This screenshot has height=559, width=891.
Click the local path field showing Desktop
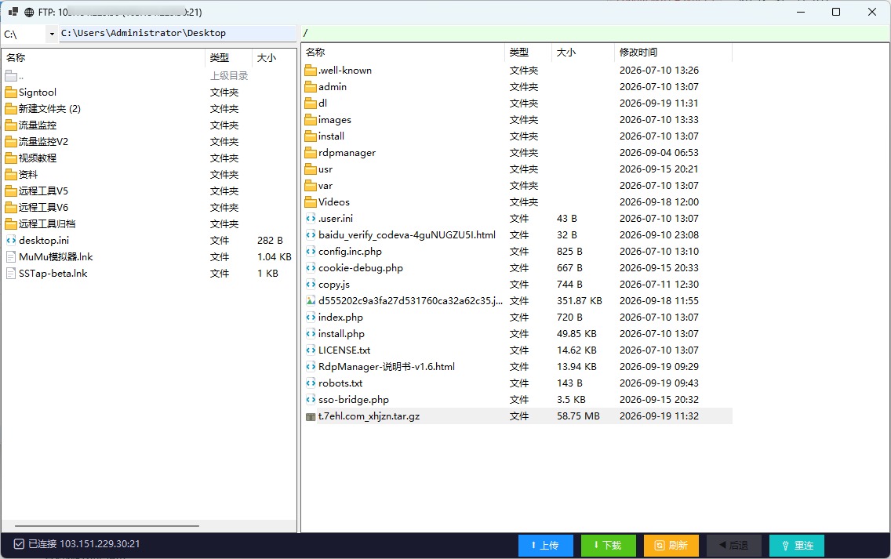[178, 33]
